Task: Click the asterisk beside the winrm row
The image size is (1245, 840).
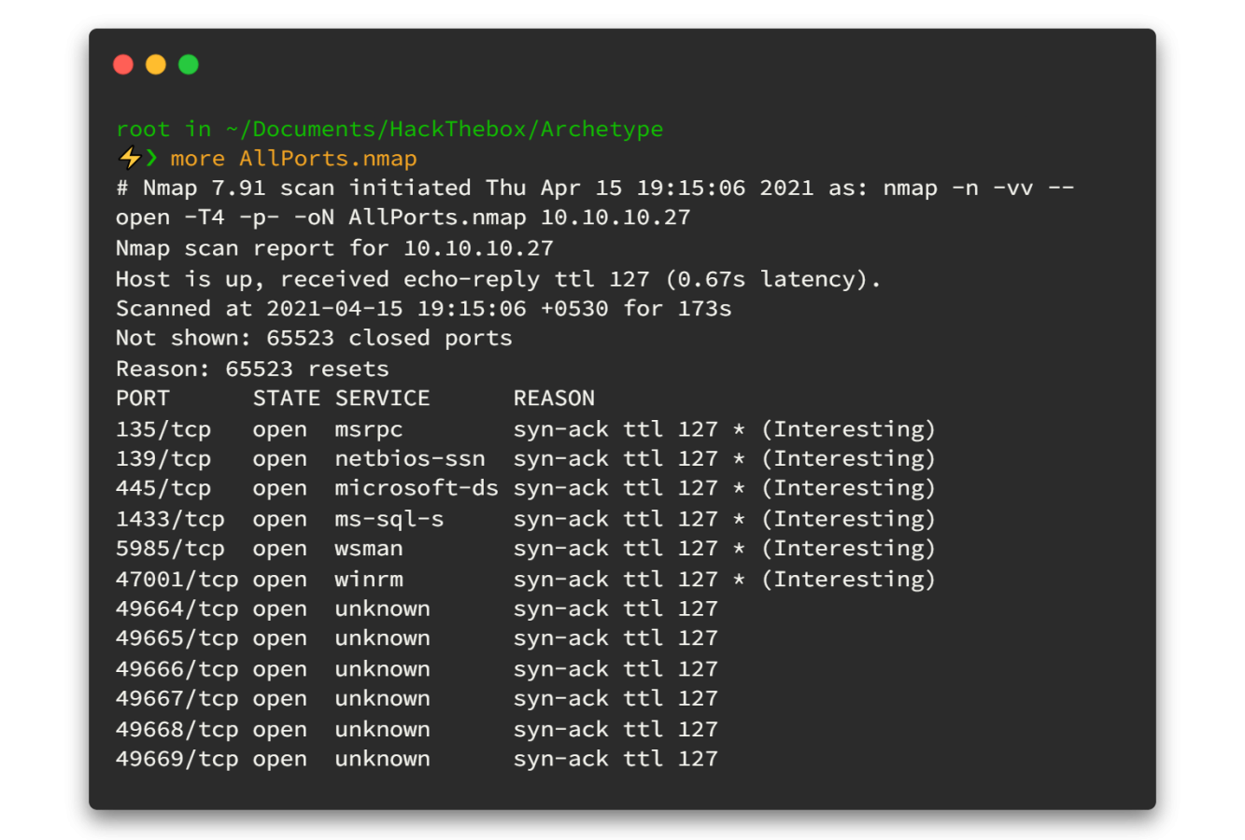Action: tap(739, 580)
